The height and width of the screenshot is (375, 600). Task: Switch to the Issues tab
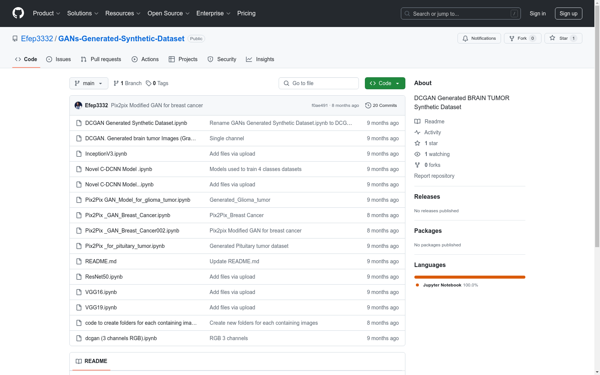[x=58, y=59]
